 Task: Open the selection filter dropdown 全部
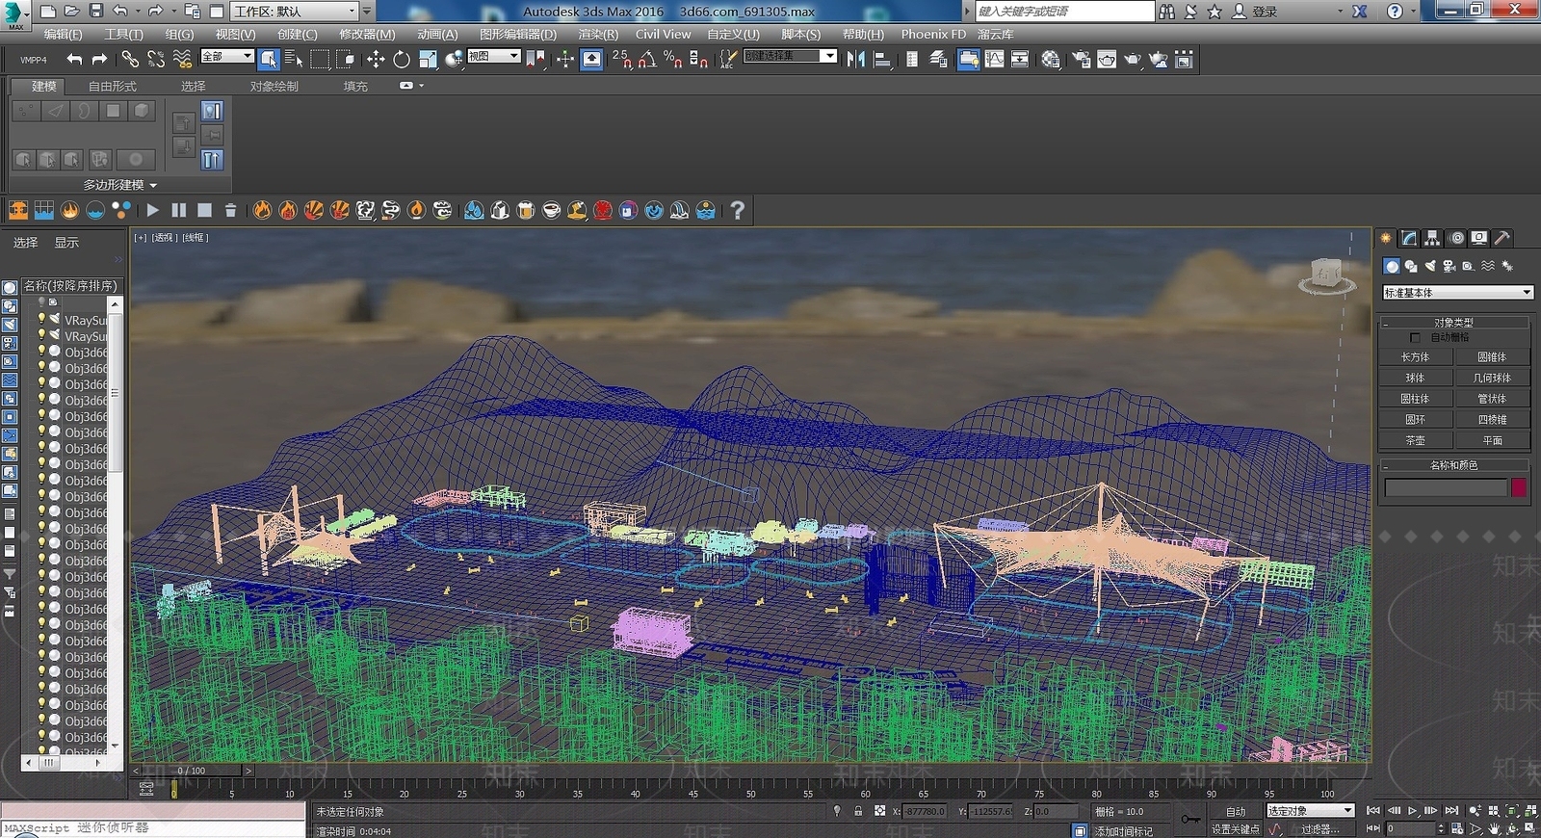227,57
